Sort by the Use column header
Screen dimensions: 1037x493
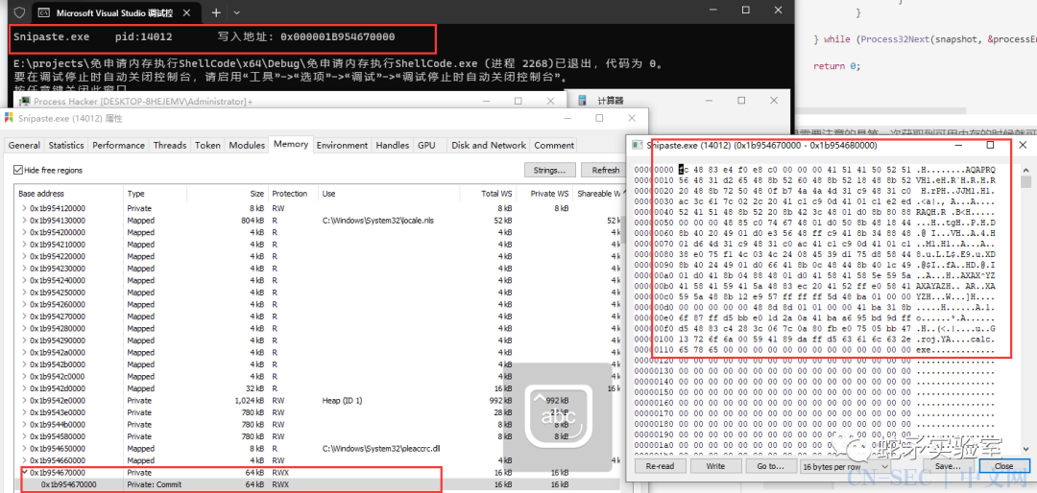(388, 194)
